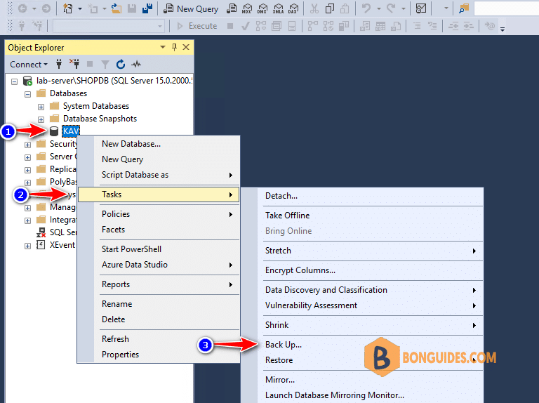The width and height of the screenshot is (539, 403).
Task: Click the New Query toolbar button
Action: pyautogui.click(x=191, y=9)
